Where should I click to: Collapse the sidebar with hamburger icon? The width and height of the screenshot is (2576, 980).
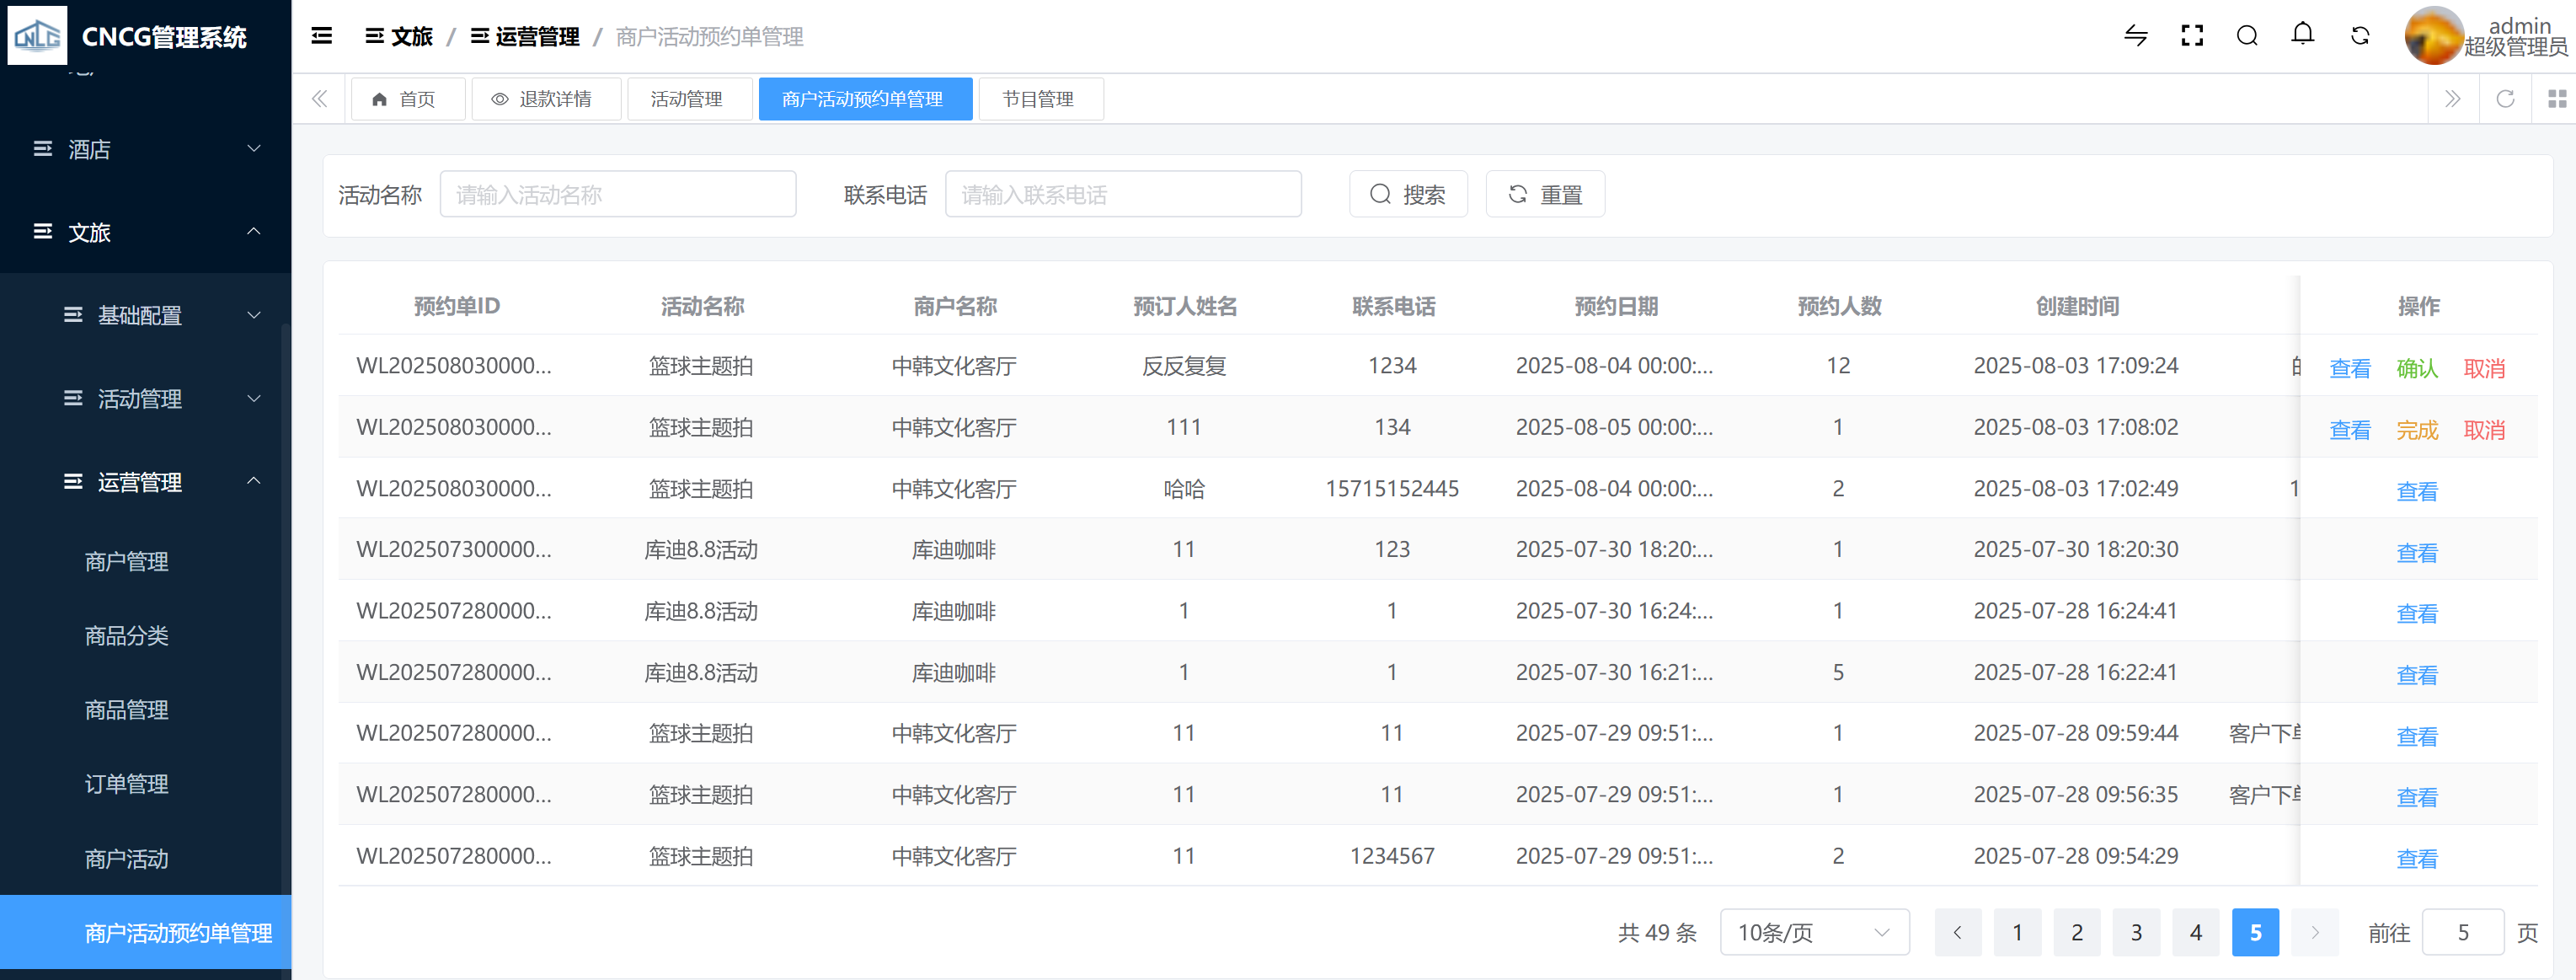tap(321, 36)
